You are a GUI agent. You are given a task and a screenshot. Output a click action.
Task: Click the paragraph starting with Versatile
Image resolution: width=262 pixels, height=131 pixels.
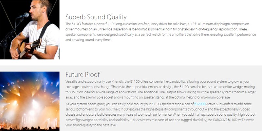coord(160,89)
